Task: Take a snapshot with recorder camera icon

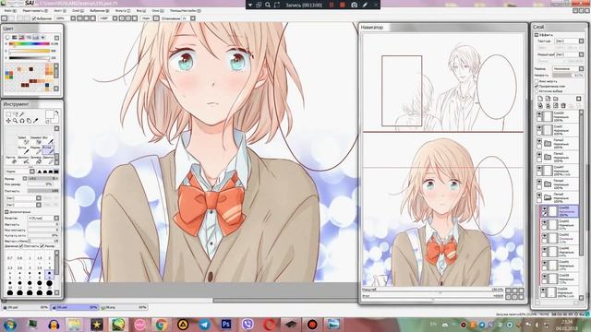Action: click(x=354, y=5)
